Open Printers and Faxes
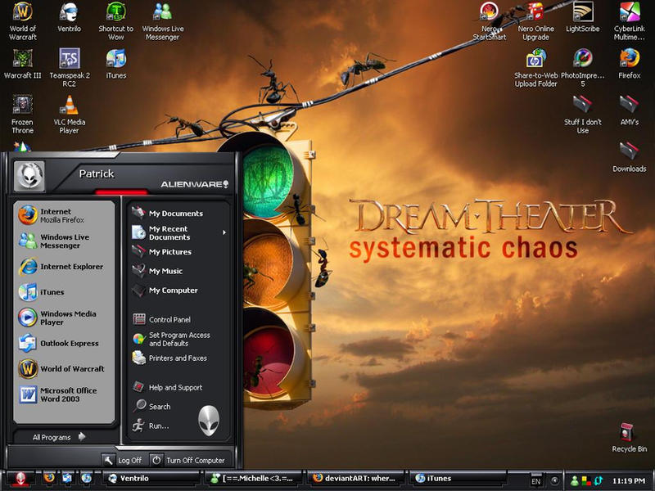The width and height of the screenshot is (655, 491). [x=178, y=358]
